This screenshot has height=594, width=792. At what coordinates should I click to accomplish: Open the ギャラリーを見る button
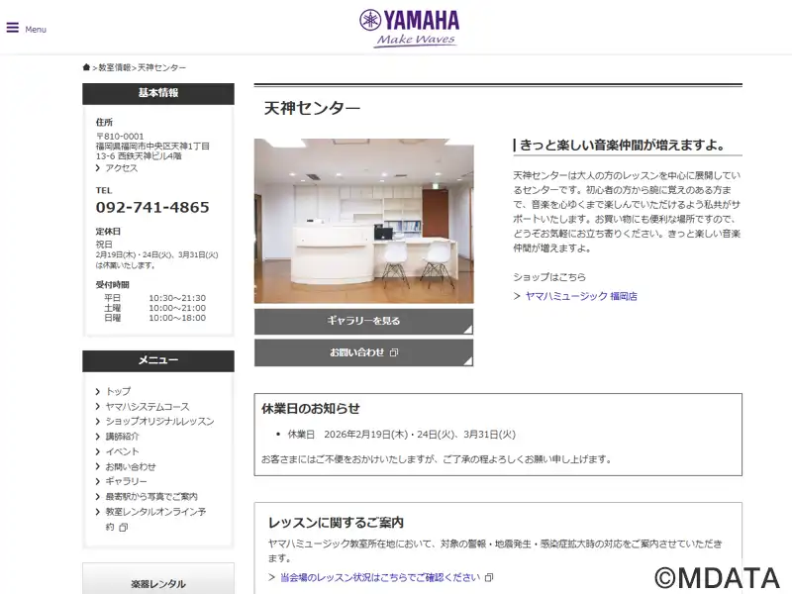pos(363,321)
